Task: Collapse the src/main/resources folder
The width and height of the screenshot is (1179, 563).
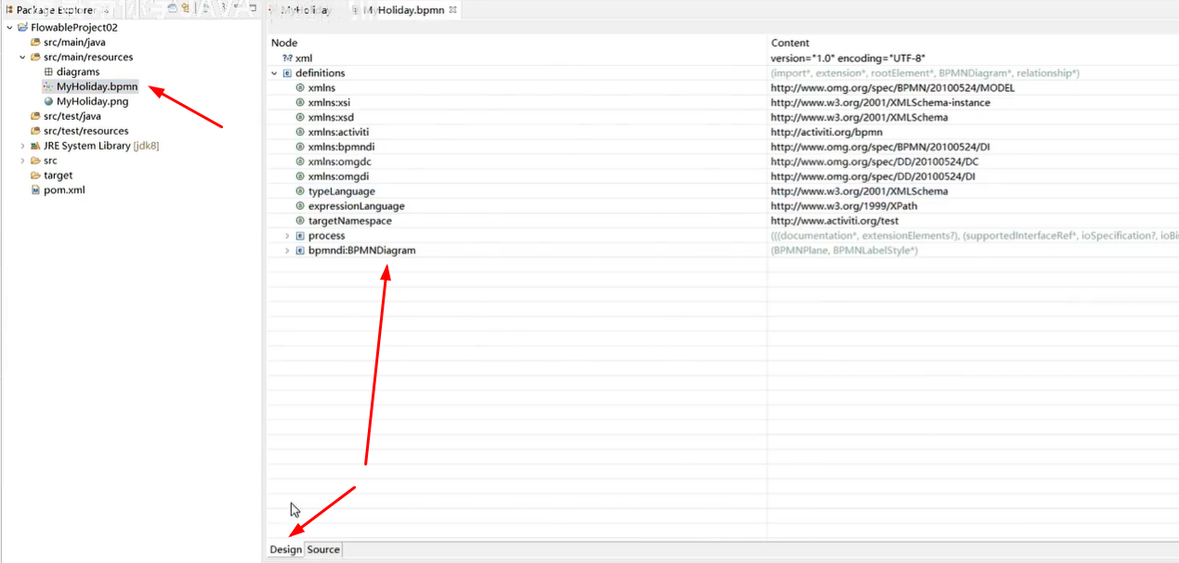Action: [22, 58]
